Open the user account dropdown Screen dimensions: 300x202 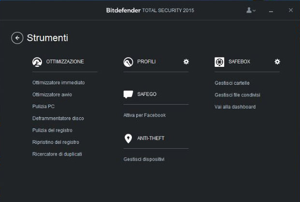251,10
